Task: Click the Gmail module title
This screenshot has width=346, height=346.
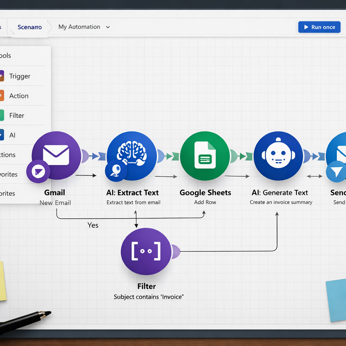Action: click(54, 193)
